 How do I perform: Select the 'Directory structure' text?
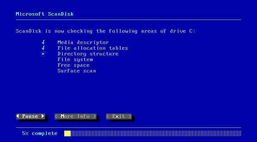pos(88,54)
